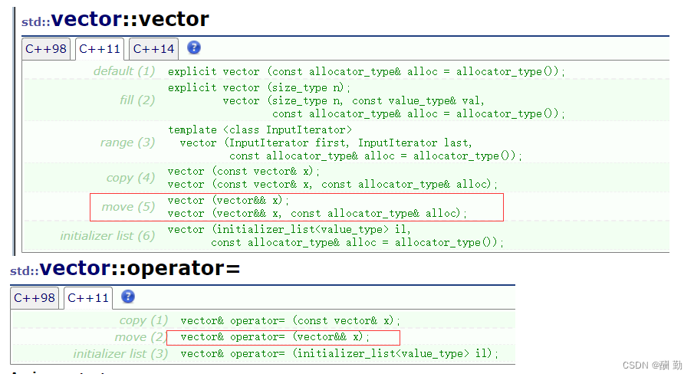This screenshot has width=694, height=377.
Task: Click the "move (5)" constructor label
Action: point(128,207)
